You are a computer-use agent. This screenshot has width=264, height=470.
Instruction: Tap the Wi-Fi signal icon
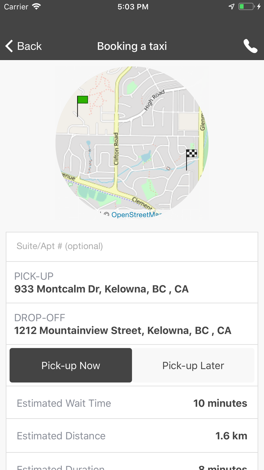(36, 7)
